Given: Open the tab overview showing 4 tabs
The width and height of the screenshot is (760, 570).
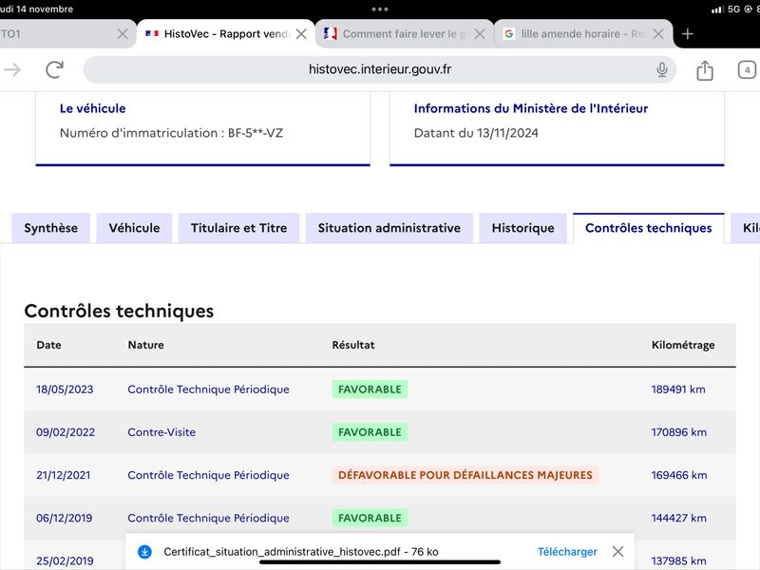Looking at the screenshot, I should pos(747,69).
